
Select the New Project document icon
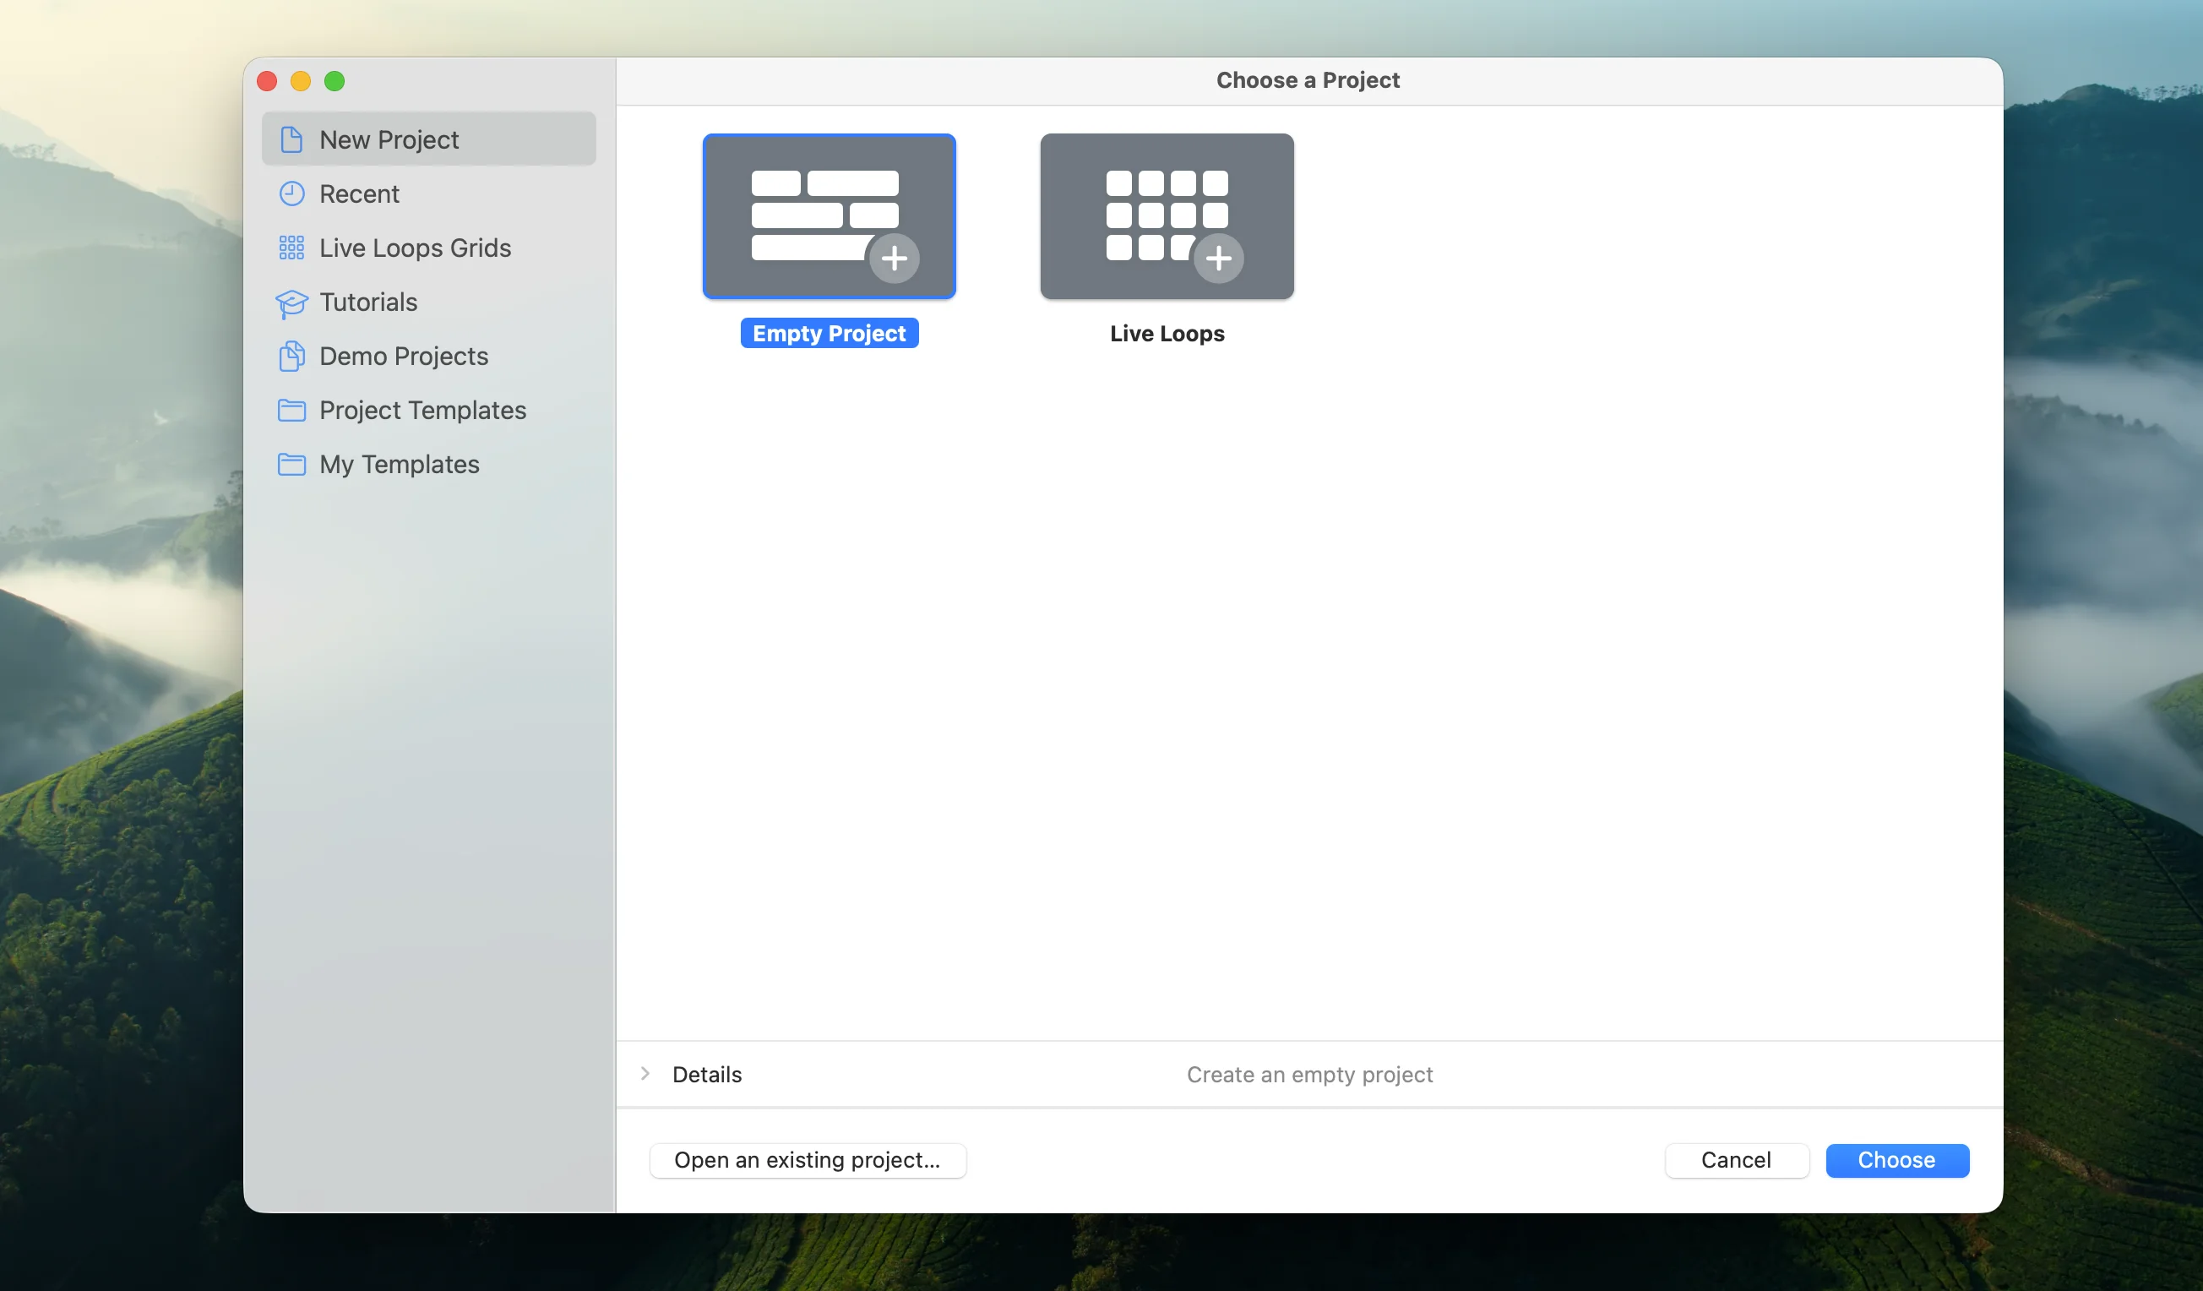[292, 139]
